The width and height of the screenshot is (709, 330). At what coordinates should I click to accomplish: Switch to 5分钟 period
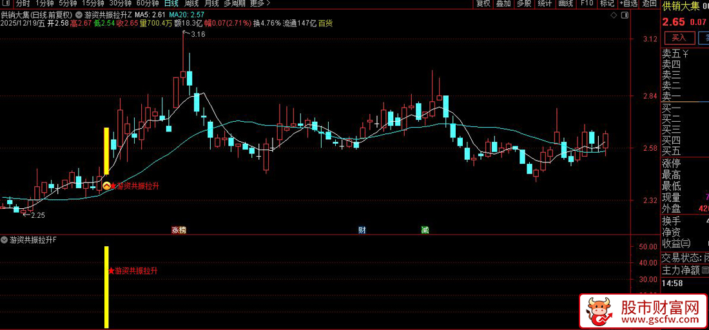68,3
